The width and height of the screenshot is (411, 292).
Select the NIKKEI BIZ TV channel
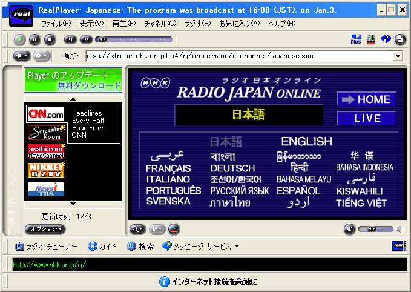click(x=46, y=170)
